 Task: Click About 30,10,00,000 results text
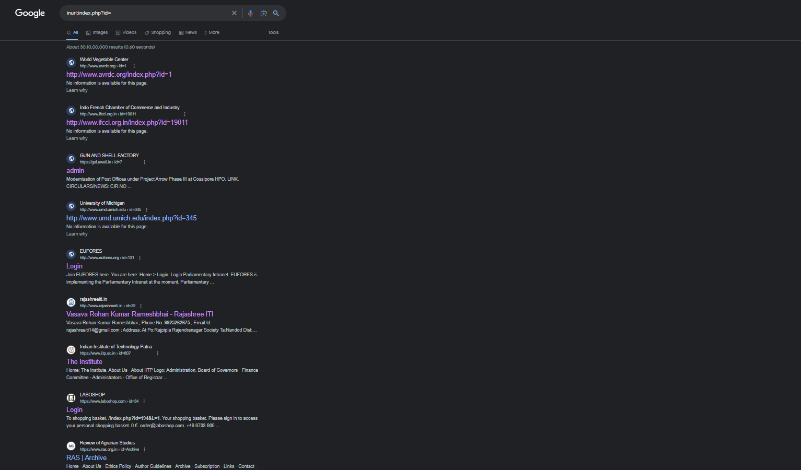point(110,47)
